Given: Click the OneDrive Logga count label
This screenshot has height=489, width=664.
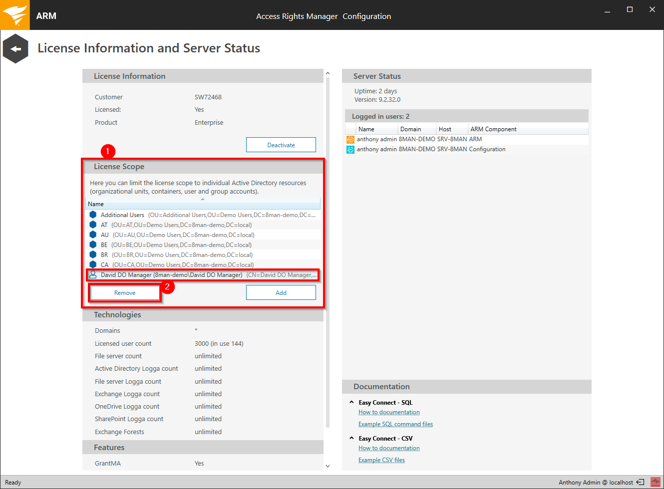Looking at the screenshot, I should coord(127,406).
